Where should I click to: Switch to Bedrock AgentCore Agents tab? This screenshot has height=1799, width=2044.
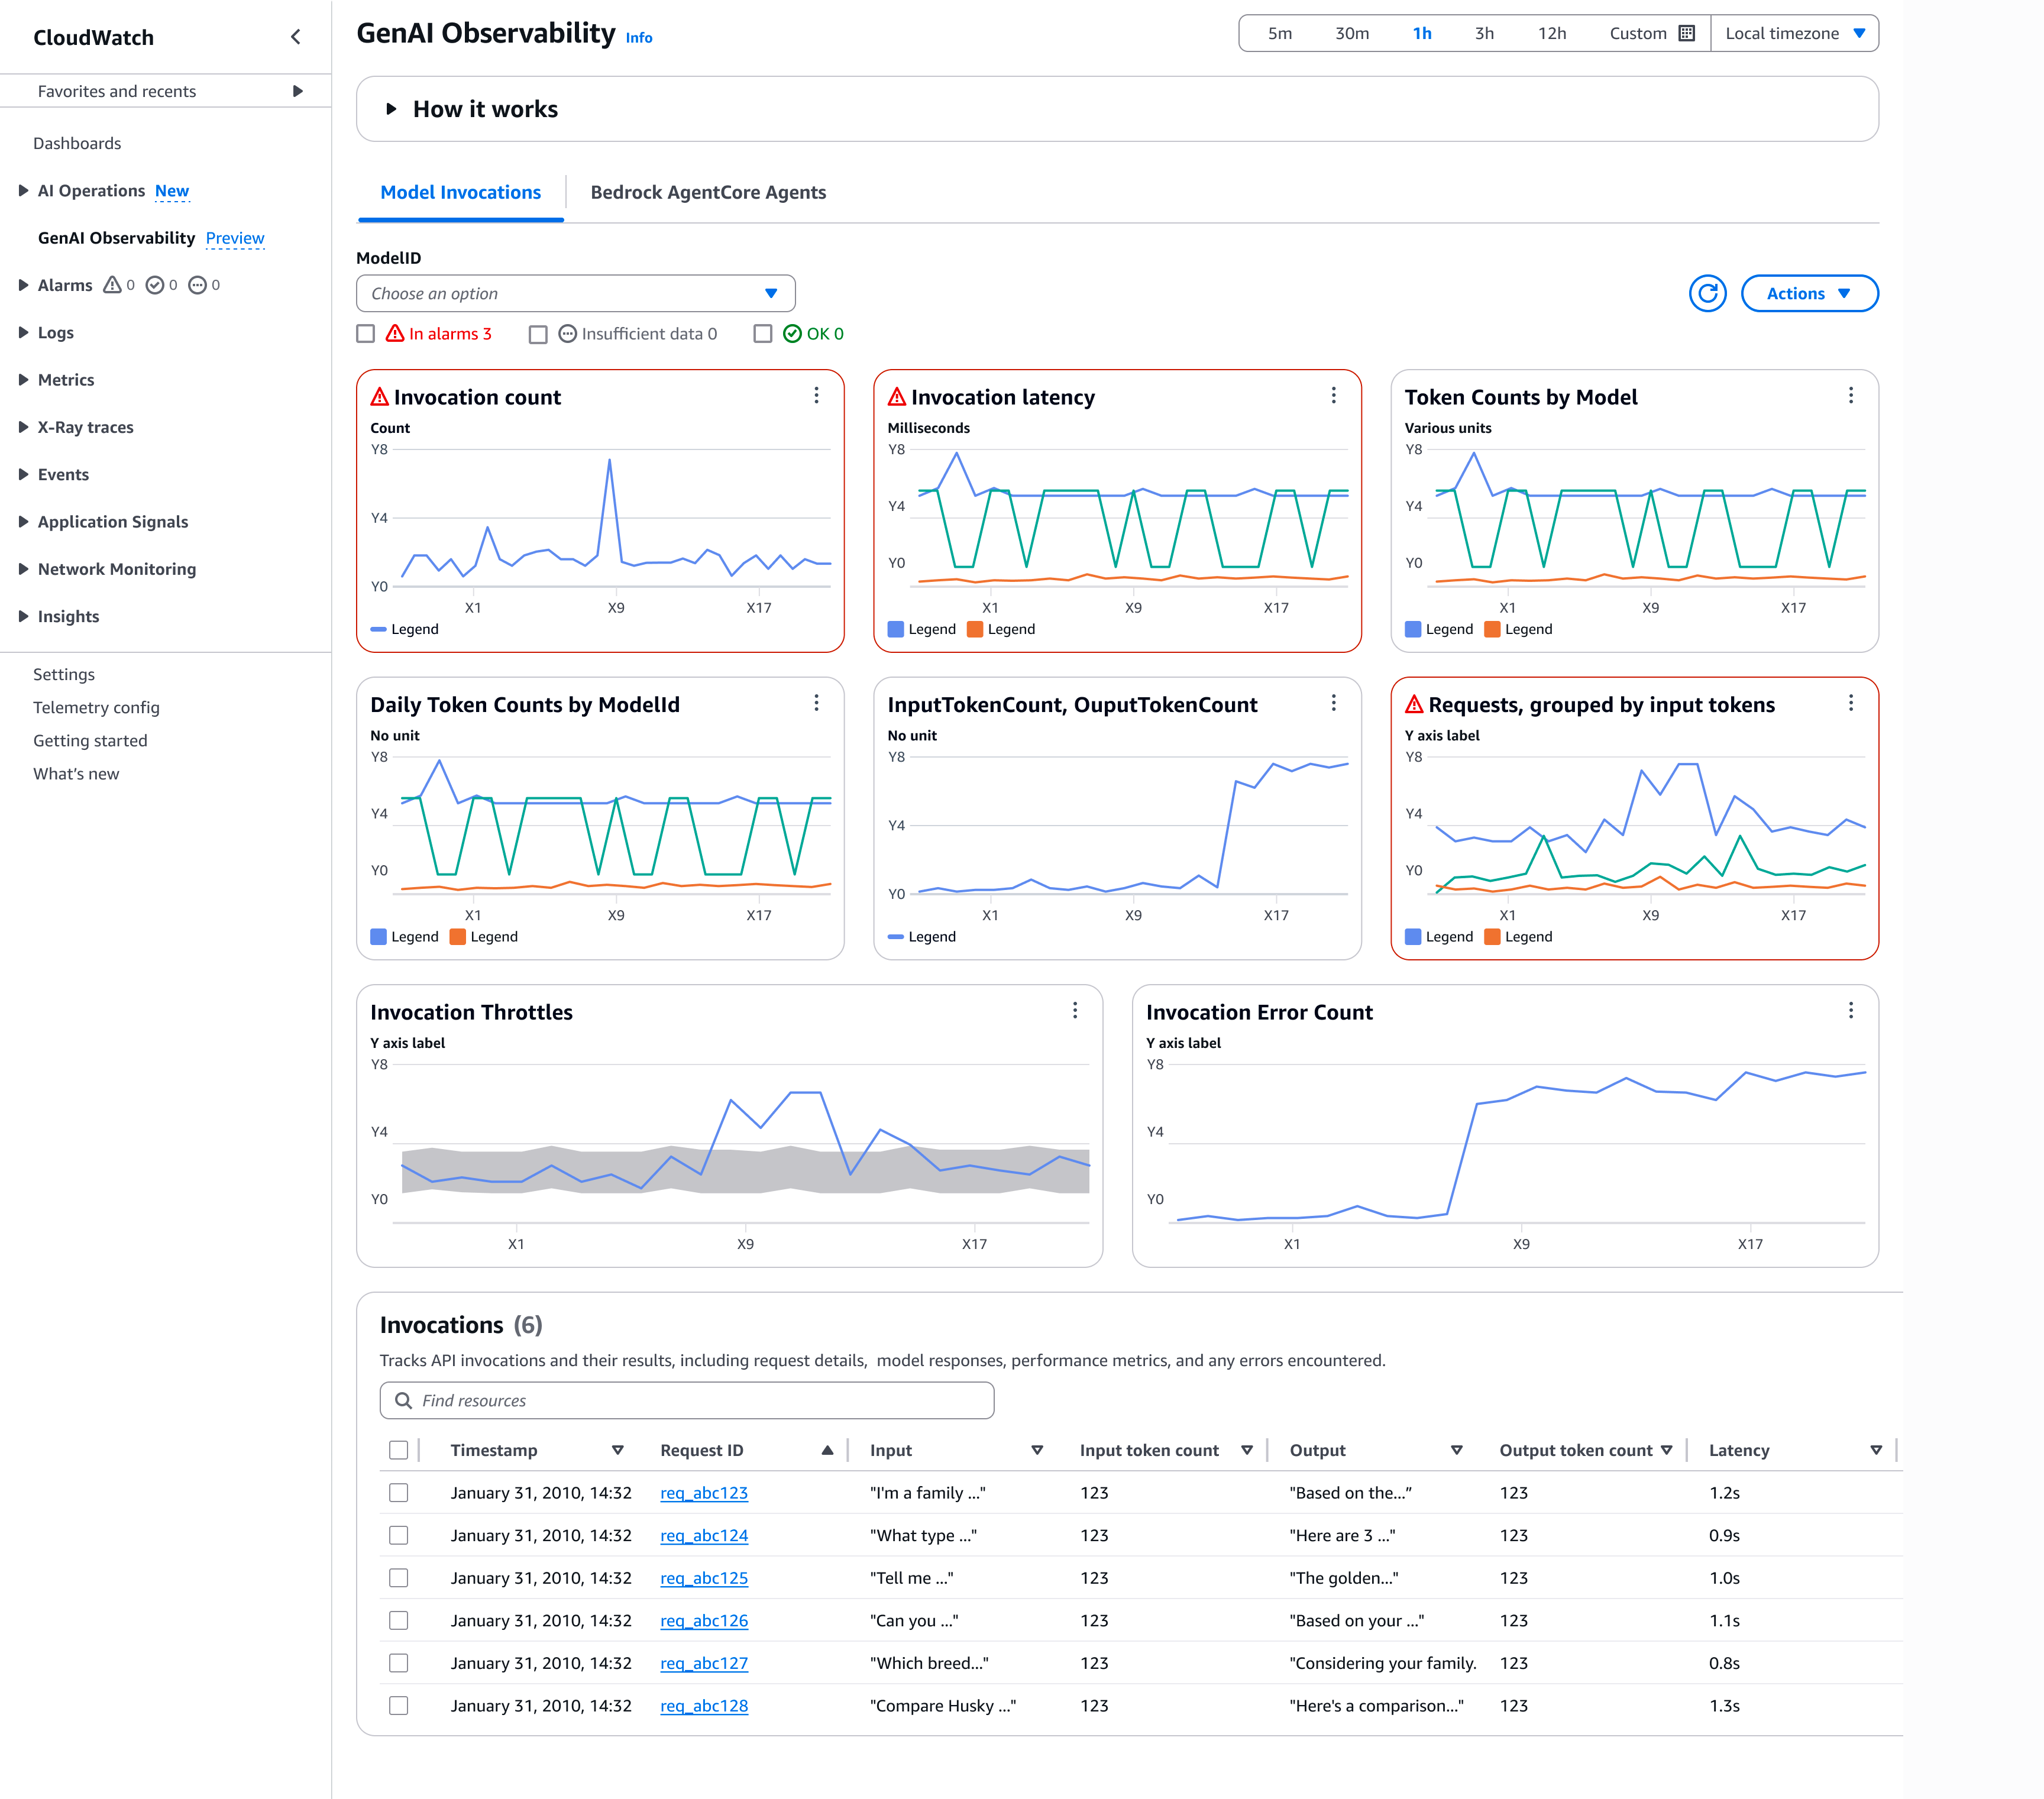pos(708,192)
